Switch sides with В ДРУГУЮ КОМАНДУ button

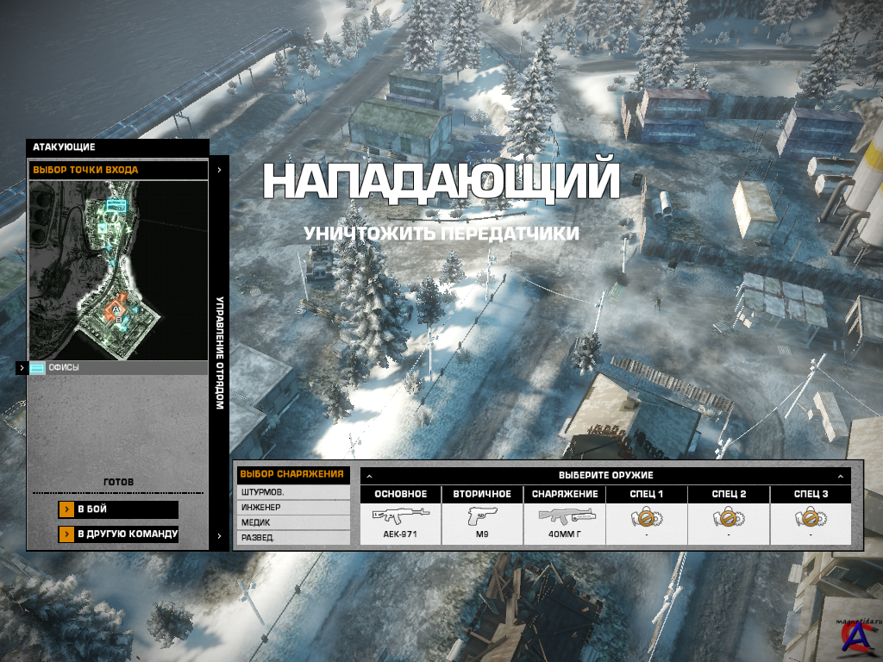(118, 534)
